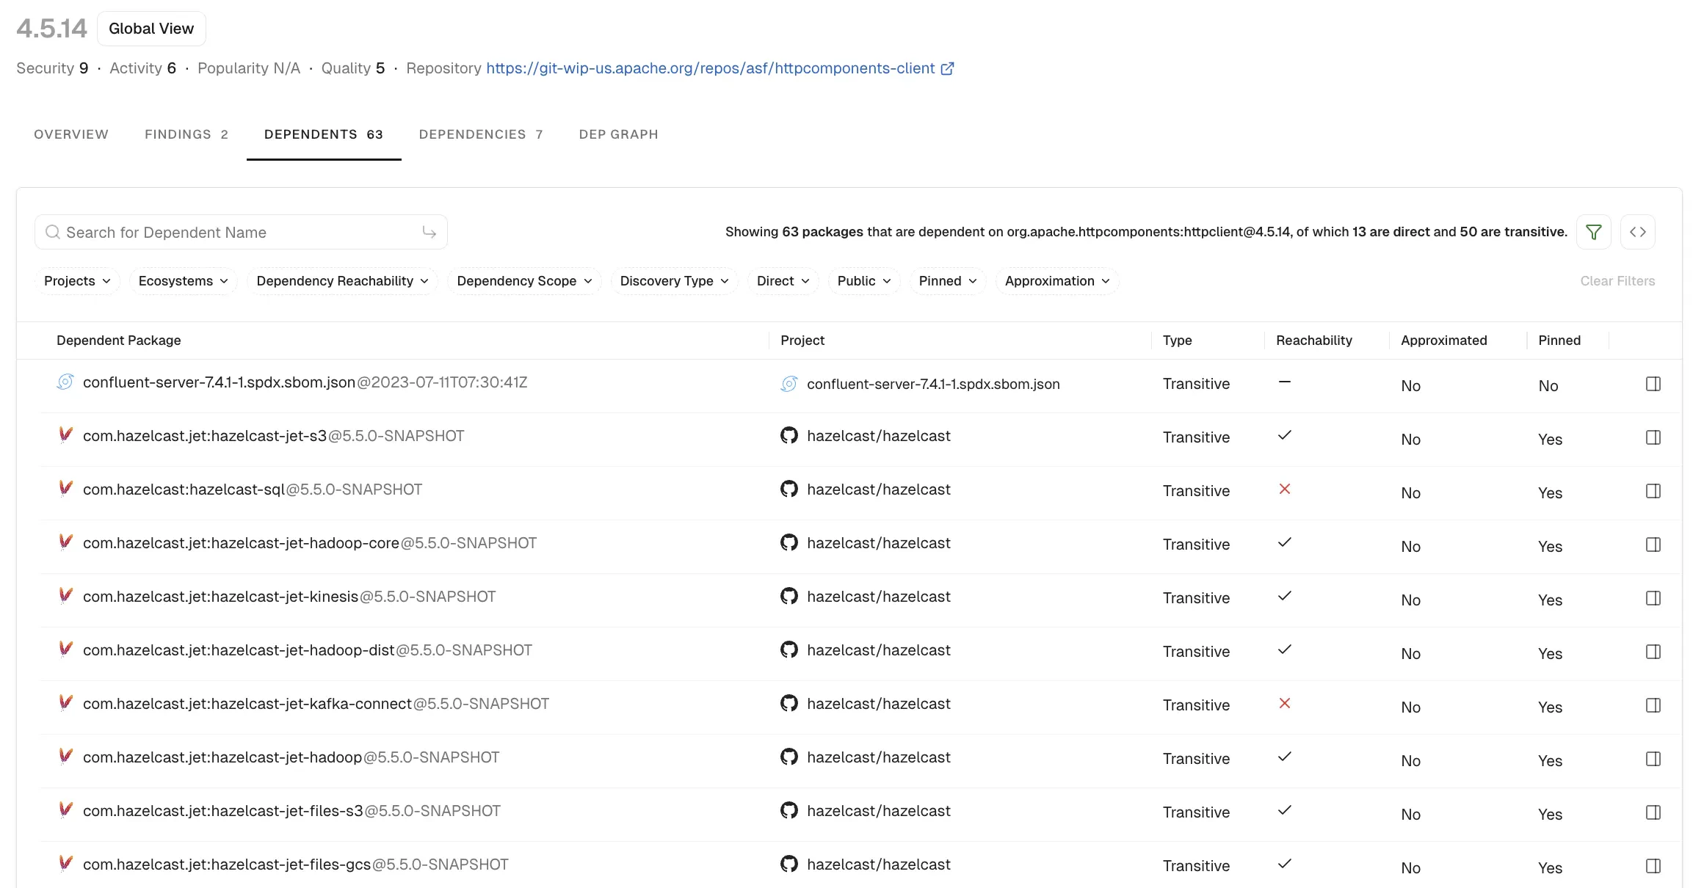Open hazelcast/hazelcast project in hazelcast-jet-hadoop-core row

click(879, 543)
